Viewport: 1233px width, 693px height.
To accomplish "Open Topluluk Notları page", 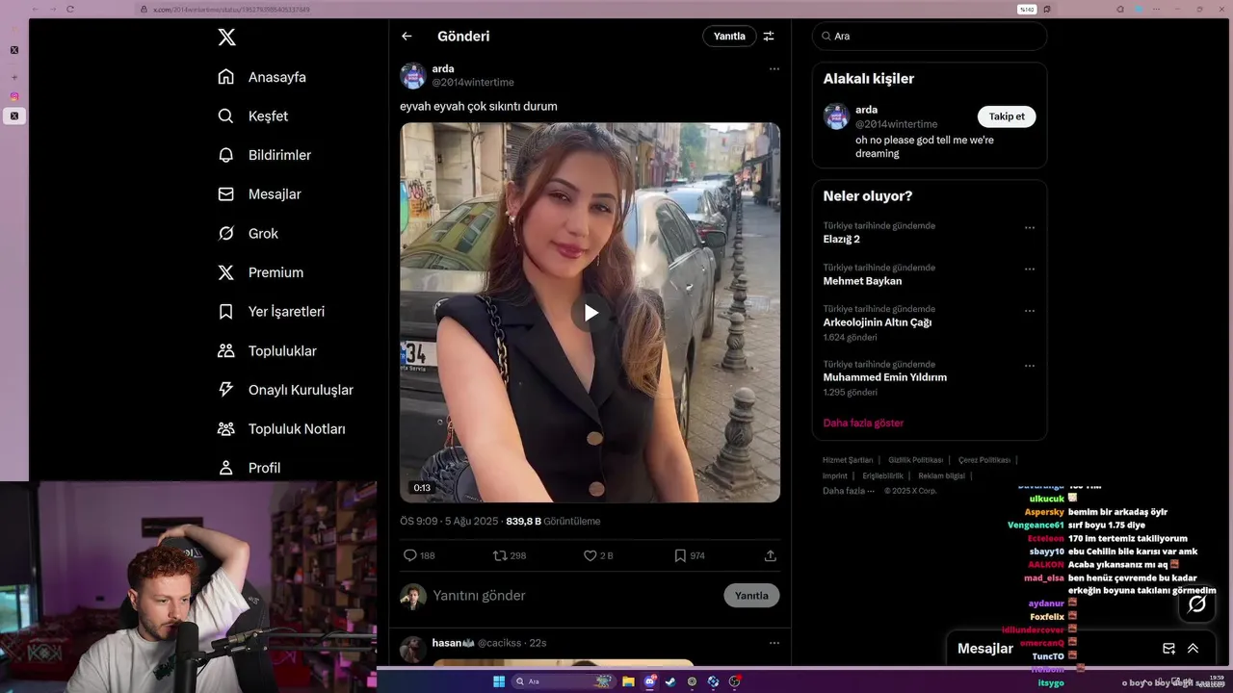I will (282, 429).
